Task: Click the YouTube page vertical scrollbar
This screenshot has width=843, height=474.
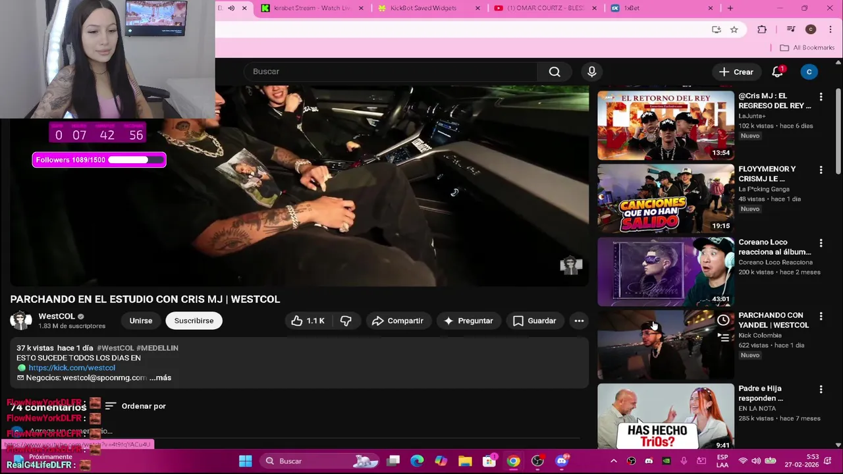Action: click(838, 132)
